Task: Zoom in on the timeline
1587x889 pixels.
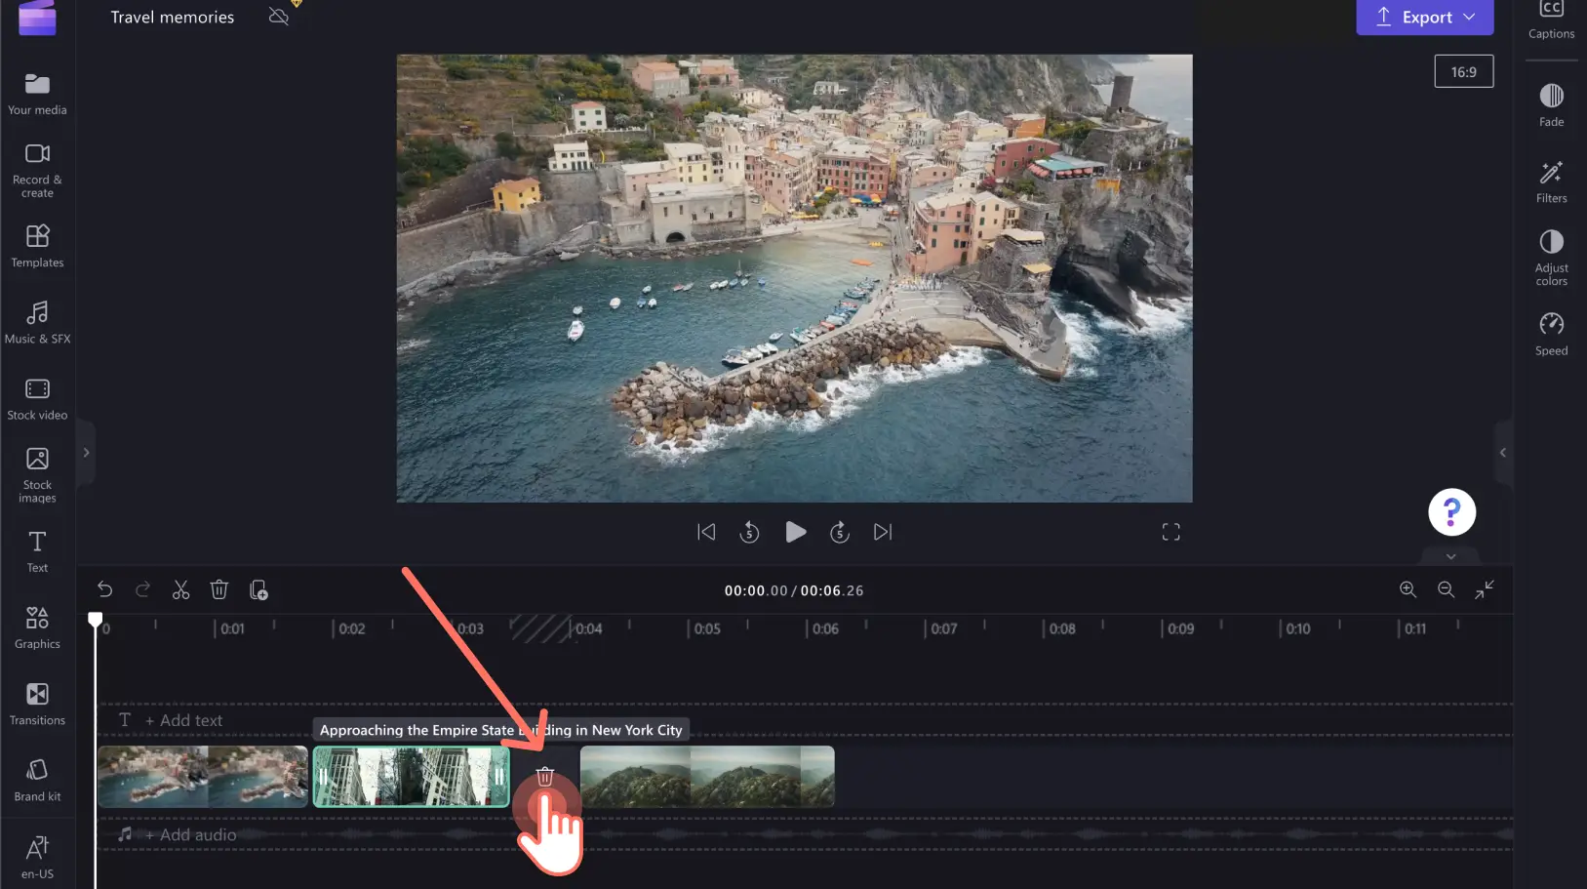Action: tap(1408, 589)
